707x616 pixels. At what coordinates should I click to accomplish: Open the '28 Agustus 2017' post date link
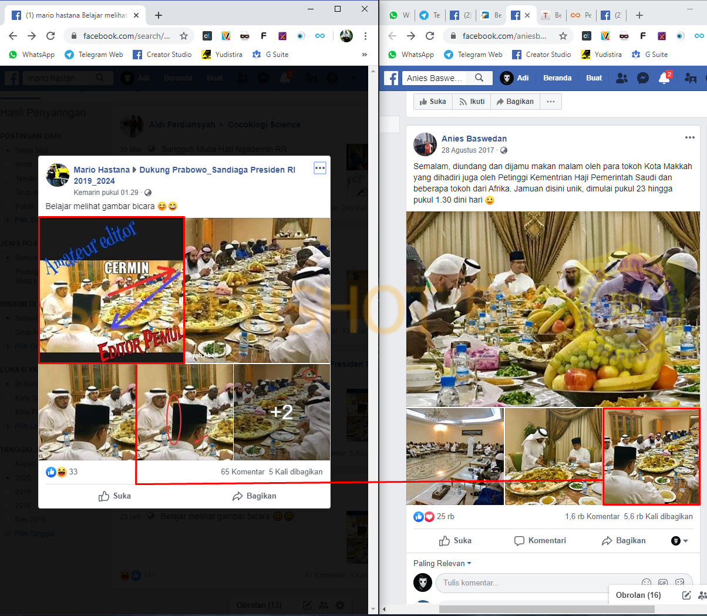pyautogui.click(x=468, y=150)
